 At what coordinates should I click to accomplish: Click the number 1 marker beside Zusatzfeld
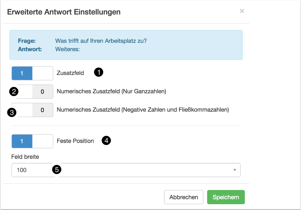pos(99,72)
